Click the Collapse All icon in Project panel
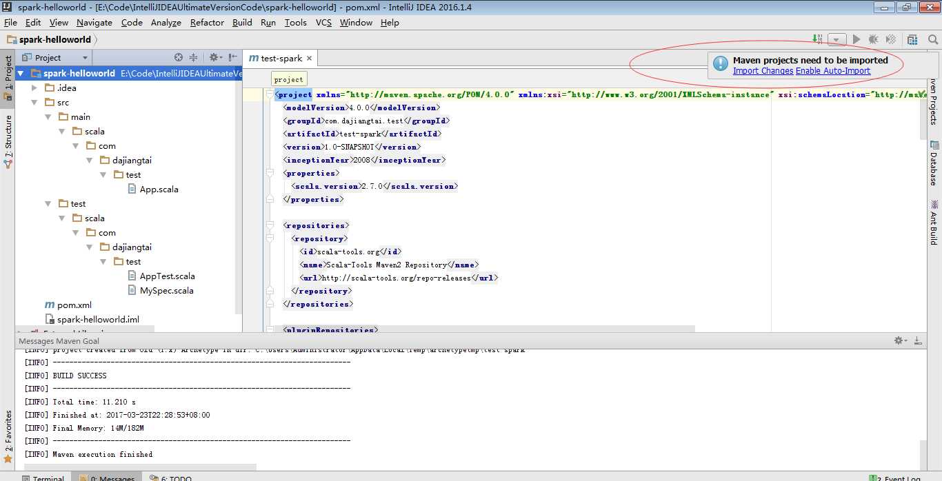 pos(194,58)
